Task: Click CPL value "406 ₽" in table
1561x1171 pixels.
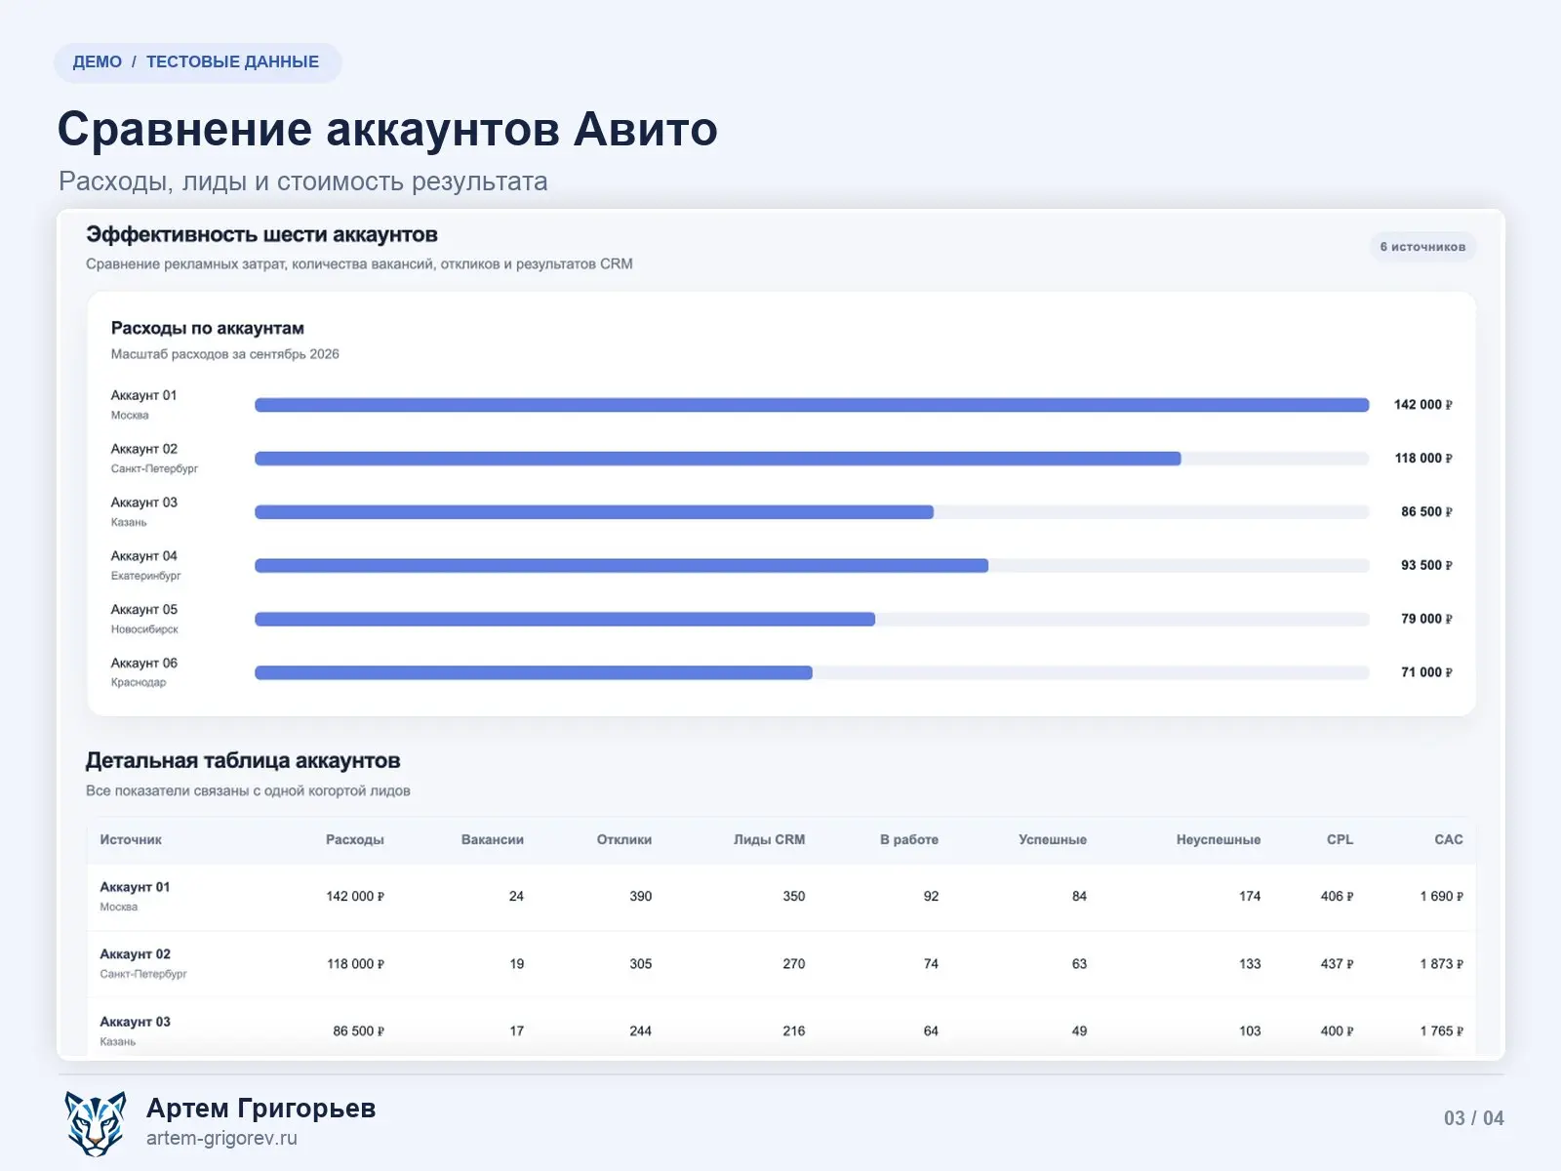Action: tap(1337, 896)
